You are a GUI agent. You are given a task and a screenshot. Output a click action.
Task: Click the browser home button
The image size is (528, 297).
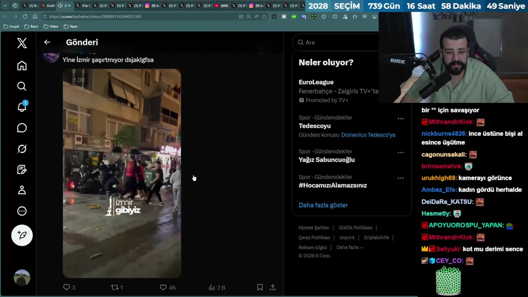(x=35, y=16)
